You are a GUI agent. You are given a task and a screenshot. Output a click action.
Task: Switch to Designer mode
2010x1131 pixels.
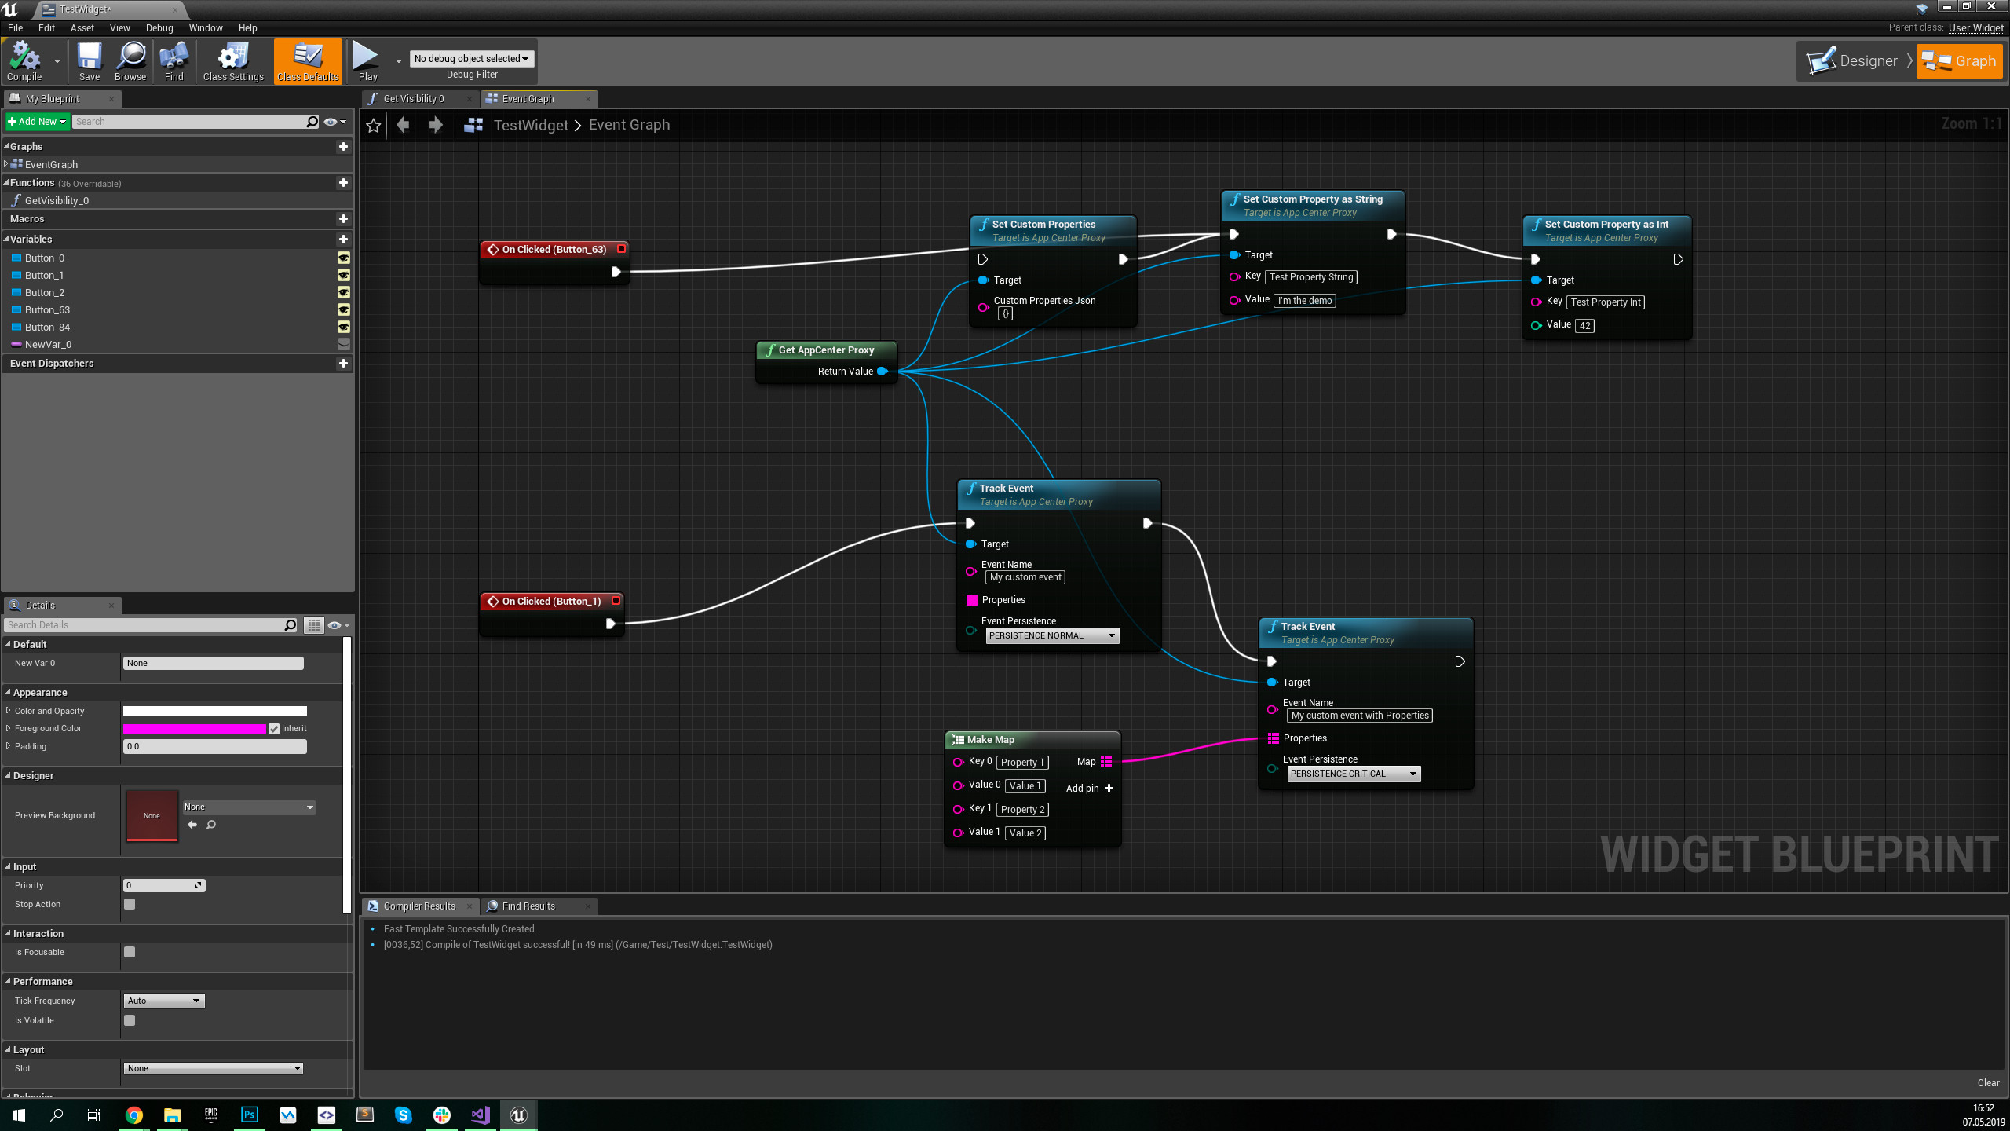coord(1855,61)
